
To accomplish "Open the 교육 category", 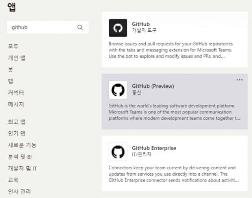I will pyautogui.click(x=13, y=180).
